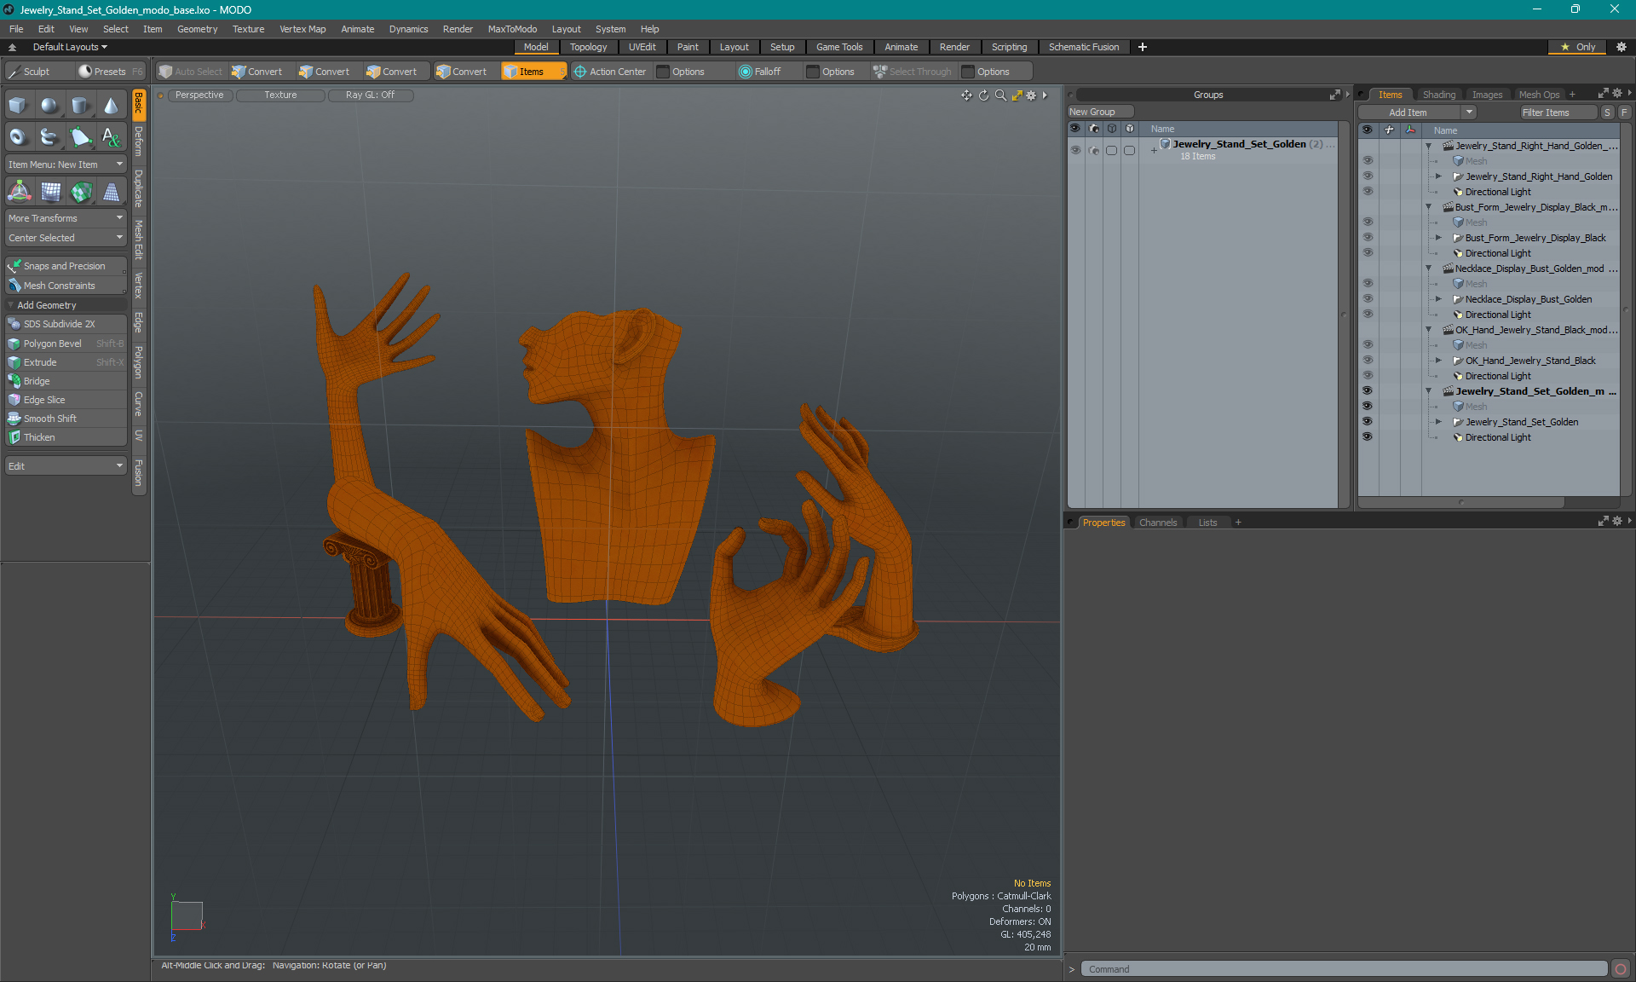Click the Perspective view selector
This screenshot has height=982, width=1636.
pos(199,95)
